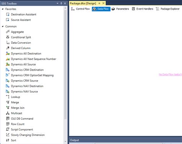Click the Source Assistant icon
The image size is (182, 144).
(8, 20)
